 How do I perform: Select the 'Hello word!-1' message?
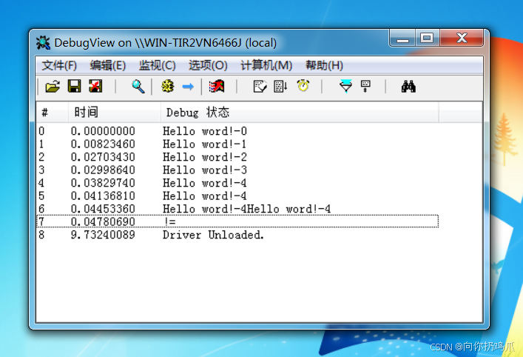click(205, 144)
